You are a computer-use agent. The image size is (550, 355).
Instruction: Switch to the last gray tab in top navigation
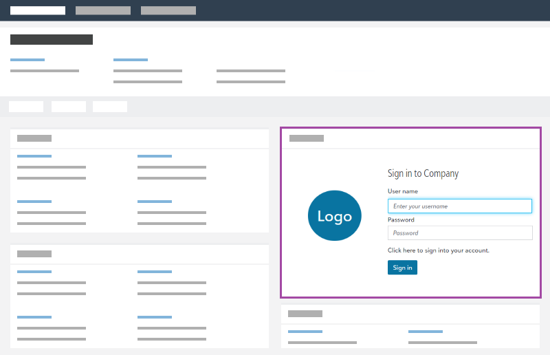tap(168, 10)
